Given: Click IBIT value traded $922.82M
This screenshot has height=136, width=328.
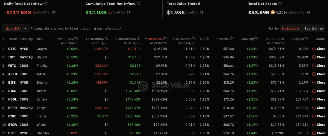Looking at the screenshot, I should [x=276, y=57].
